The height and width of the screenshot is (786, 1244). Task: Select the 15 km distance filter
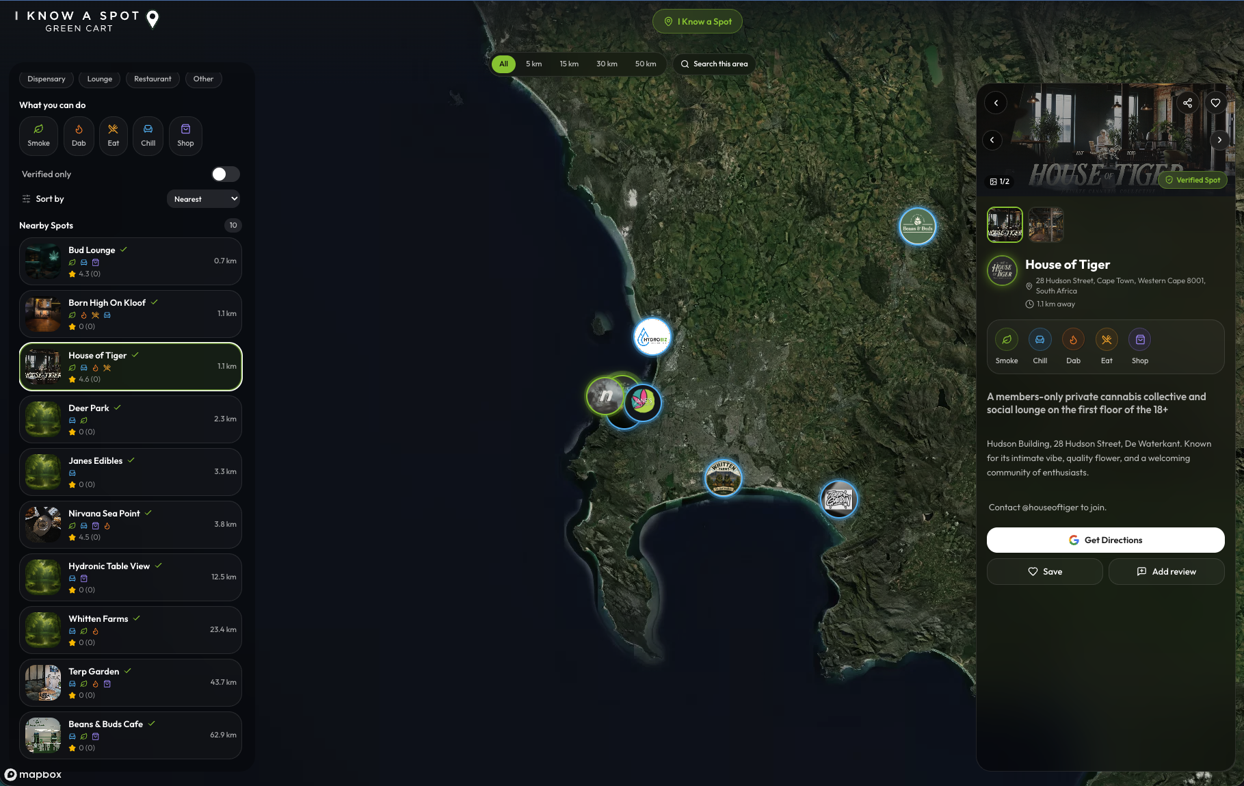569,64
